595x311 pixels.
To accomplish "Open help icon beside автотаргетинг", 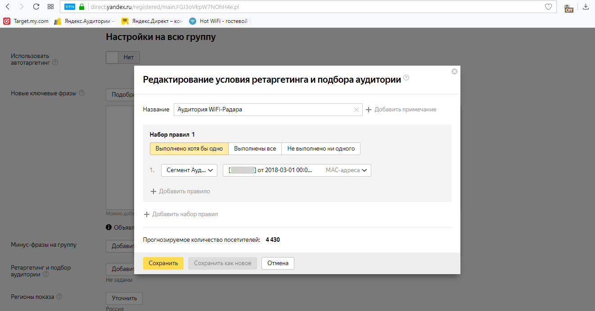I will point(55,62).
